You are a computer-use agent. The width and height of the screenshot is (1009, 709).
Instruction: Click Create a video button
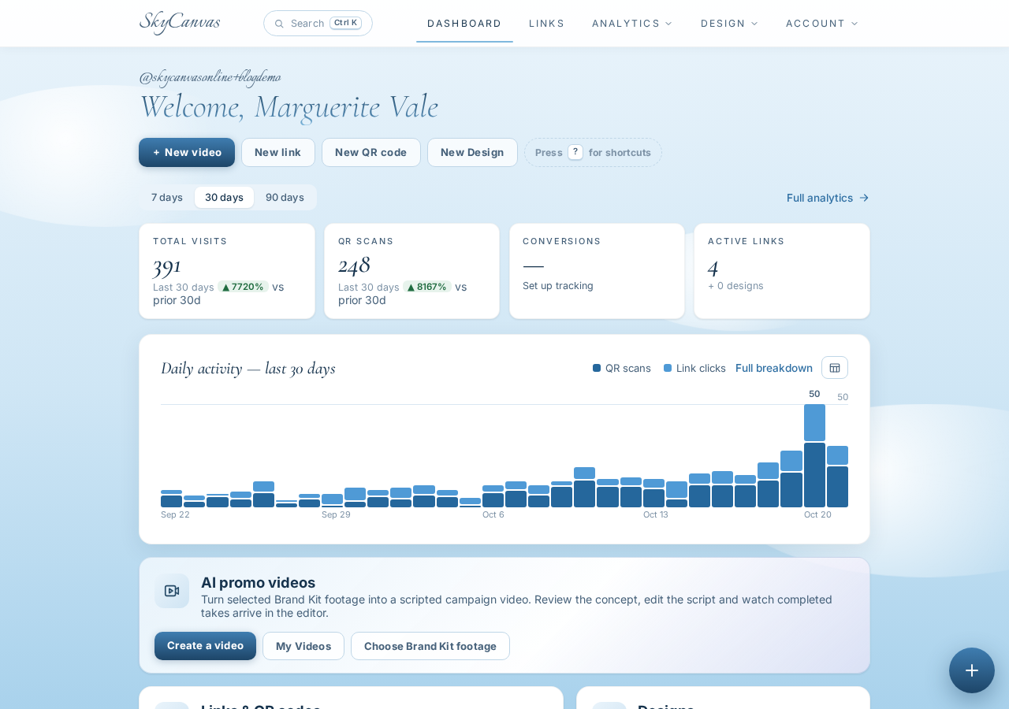tap(205, 646)
